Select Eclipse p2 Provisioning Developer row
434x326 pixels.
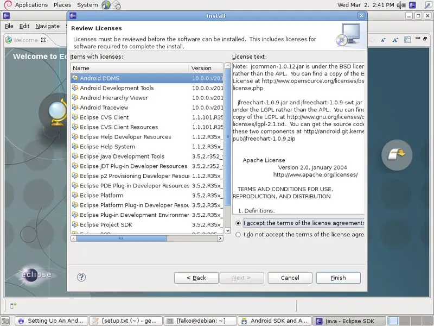click(x=147, y=175)
